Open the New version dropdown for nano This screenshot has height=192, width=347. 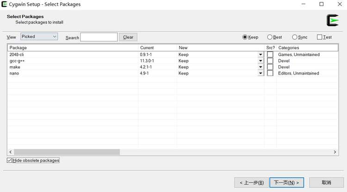point(260,73)
